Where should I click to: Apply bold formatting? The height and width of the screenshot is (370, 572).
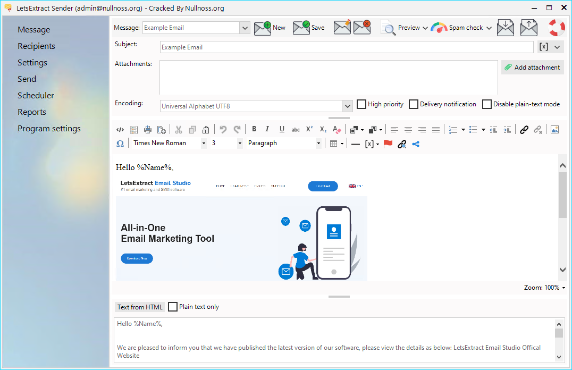[254, 129]
